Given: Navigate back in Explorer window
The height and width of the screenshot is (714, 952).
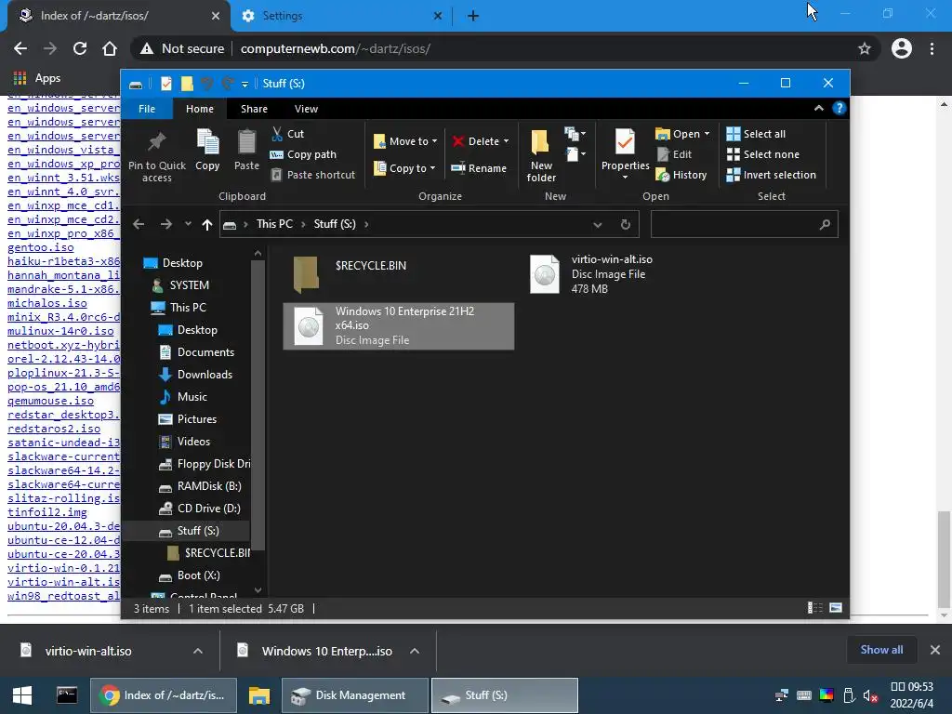Looking at the screenshot, I should tap(139, 225).
